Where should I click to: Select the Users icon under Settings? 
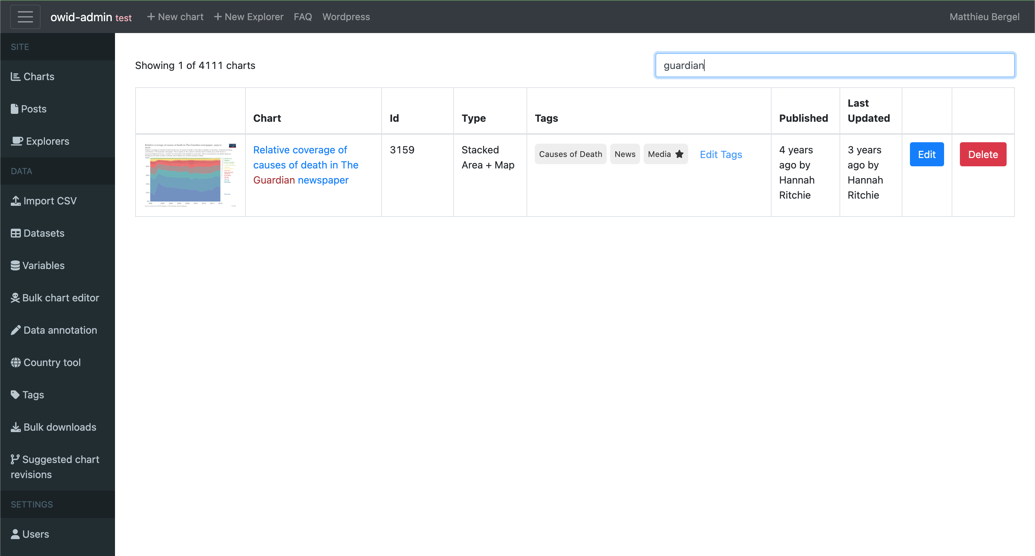pos(15,534)
